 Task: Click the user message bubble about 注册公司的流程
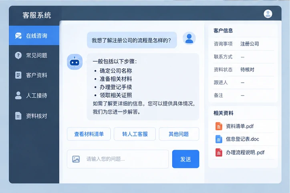point(132,40)
